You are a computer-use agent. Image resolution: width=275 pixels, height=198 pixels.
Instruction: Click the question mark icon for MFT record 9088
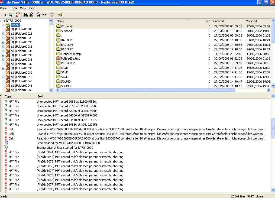(6, 101)
